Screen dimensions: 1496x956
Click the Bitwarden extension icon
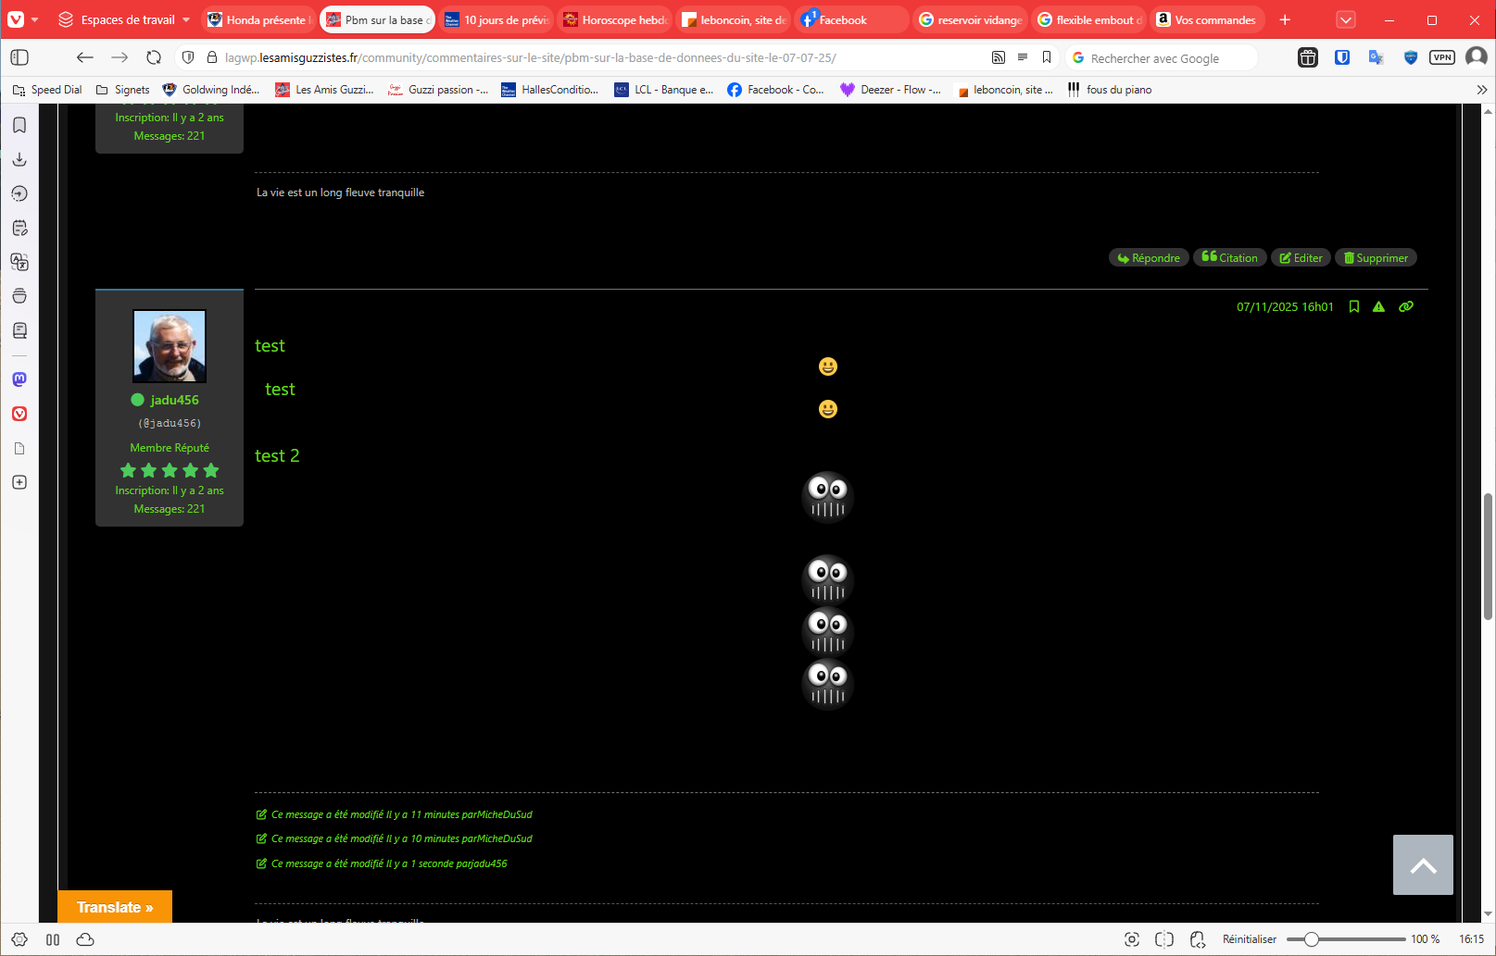click(x=1341, y=57)
